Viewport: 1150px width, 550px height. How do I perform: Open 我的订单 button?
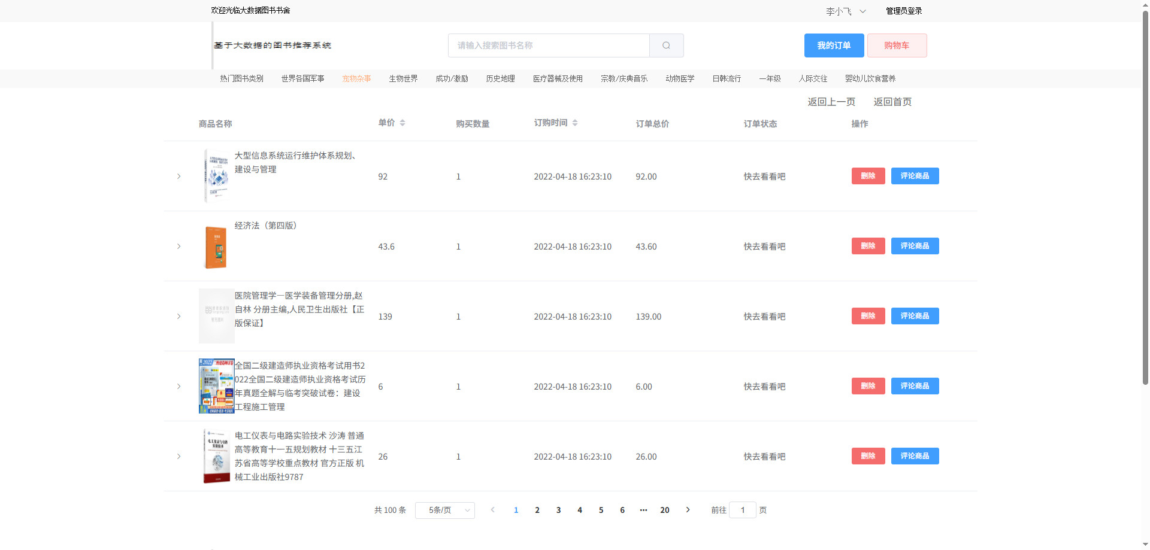(x=834, y=45)
